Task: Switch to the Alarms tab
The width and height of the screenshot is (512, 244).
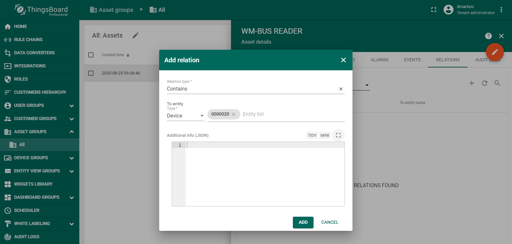Action: [x=379, y=60]
